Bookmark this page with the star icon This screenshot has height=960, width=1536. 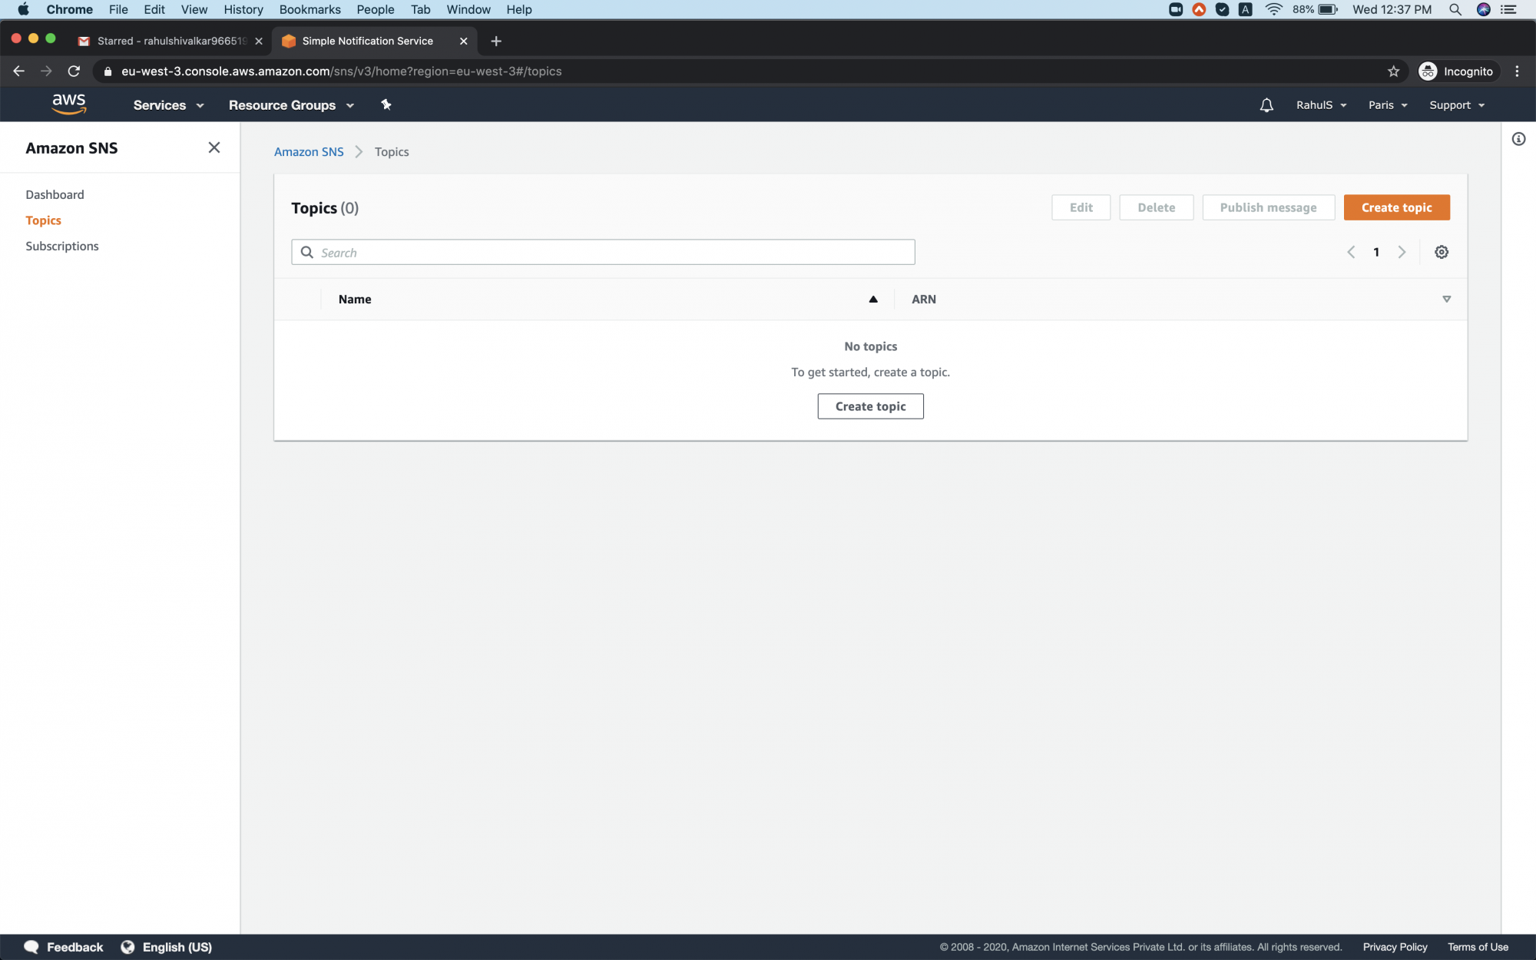pos(1393,71)
